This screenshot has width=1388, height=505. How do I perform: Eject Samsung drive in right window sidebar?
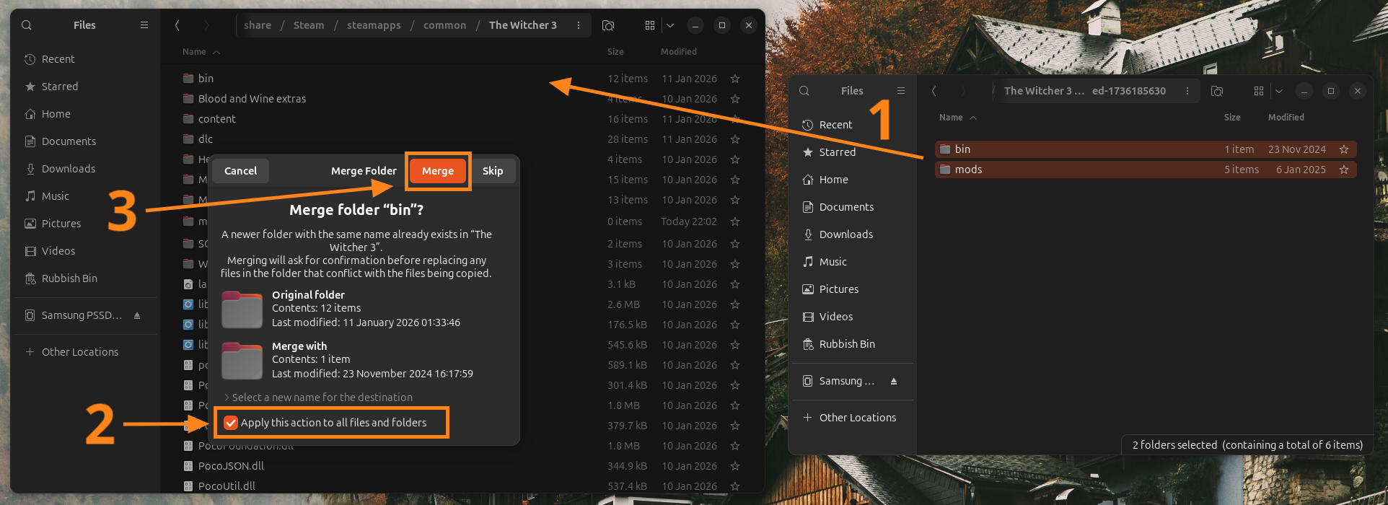pyautogui.click(x=894, y=381)
